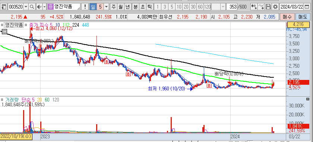
Task: Click the small square before 종가 지수 legend
Action: [26, 25]
